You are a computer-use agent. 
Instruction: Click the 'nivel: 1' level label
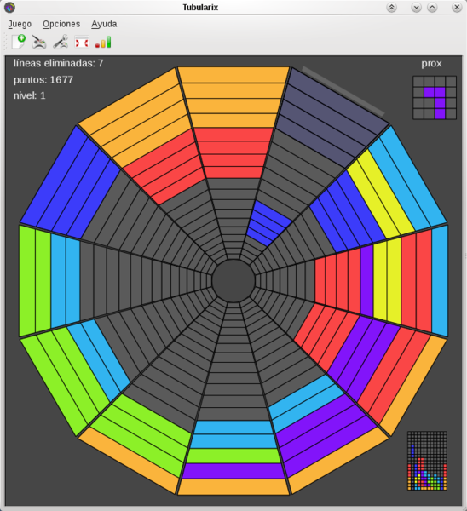click(29, 95)
